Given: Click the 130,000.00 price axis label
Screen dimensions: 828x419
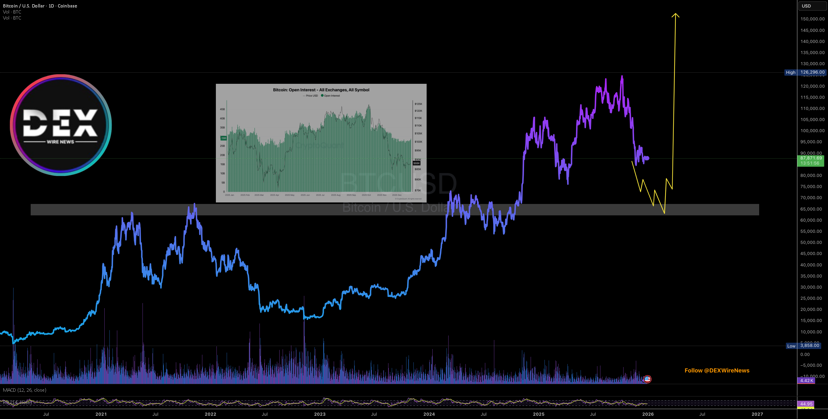Looking at the screenshot, I should 812,64.
